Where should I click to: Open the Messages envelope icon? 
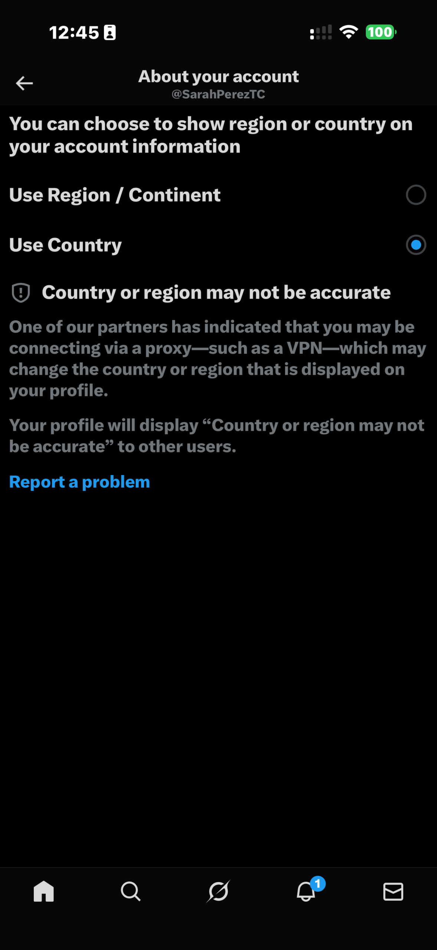tap(393, 891)
